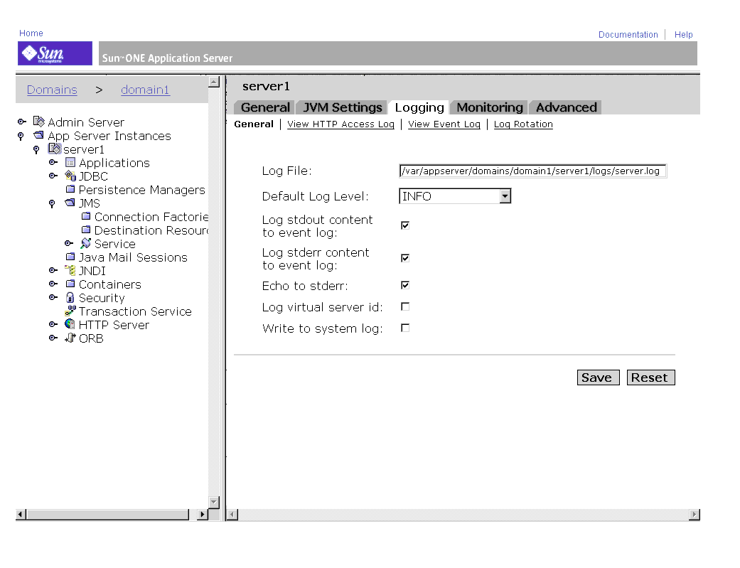The image size is (740, 568).
Task: Open the Help link
Action: (683, 34)
